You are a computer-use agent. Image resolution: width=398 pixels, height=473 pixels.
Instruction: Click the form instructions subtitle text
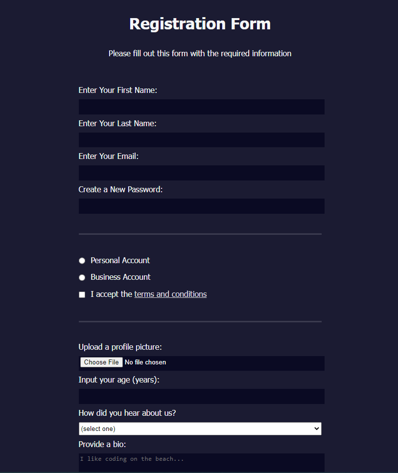pos(200,53)
